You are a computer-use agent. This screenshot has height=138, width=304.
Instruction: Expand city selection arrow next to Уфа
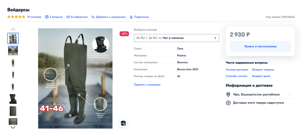coord(290,95)
